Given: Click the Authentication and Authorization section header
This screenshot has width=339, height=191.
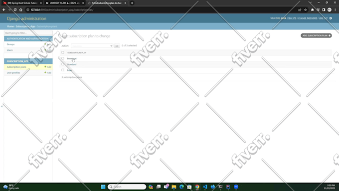Looking at the screenshot, I should click(x=28, y=38).
